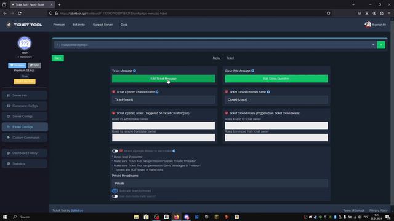Click help icon next to Ticket Message
The height and width of the screenshot is (221, 394).
(x=135, y=71)
